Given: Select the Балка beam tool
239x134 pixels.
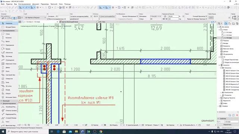Looking at the screenshot, I should (9, 41).
